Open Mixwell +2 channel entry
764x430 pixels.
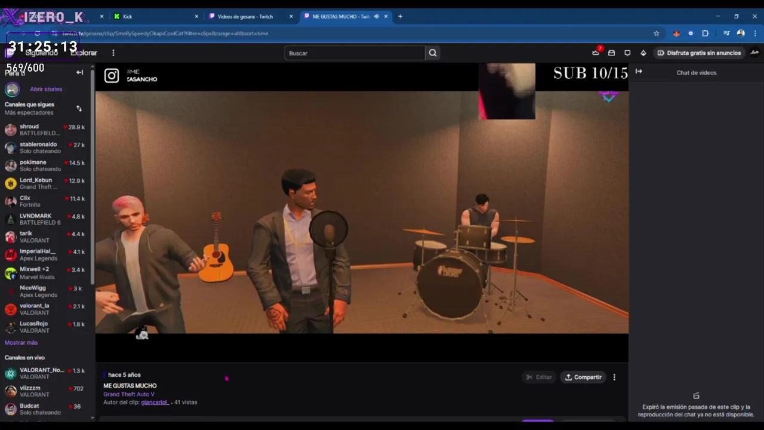[46, 273]
